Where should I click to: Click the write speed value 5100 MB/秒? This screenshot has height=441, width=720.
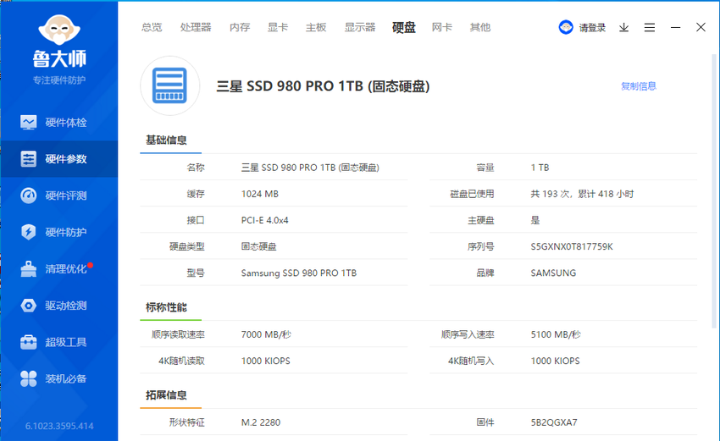[556, 334]
